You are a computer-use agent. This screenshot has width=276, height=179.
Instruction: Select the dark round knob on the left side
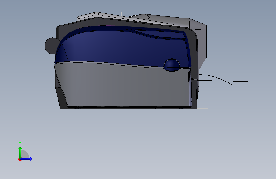click(50, 46)
